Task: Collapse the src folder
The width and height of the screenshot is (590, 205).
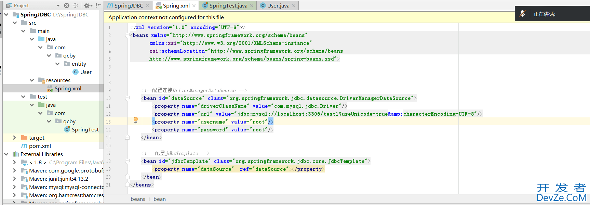Action: point(15,23)
